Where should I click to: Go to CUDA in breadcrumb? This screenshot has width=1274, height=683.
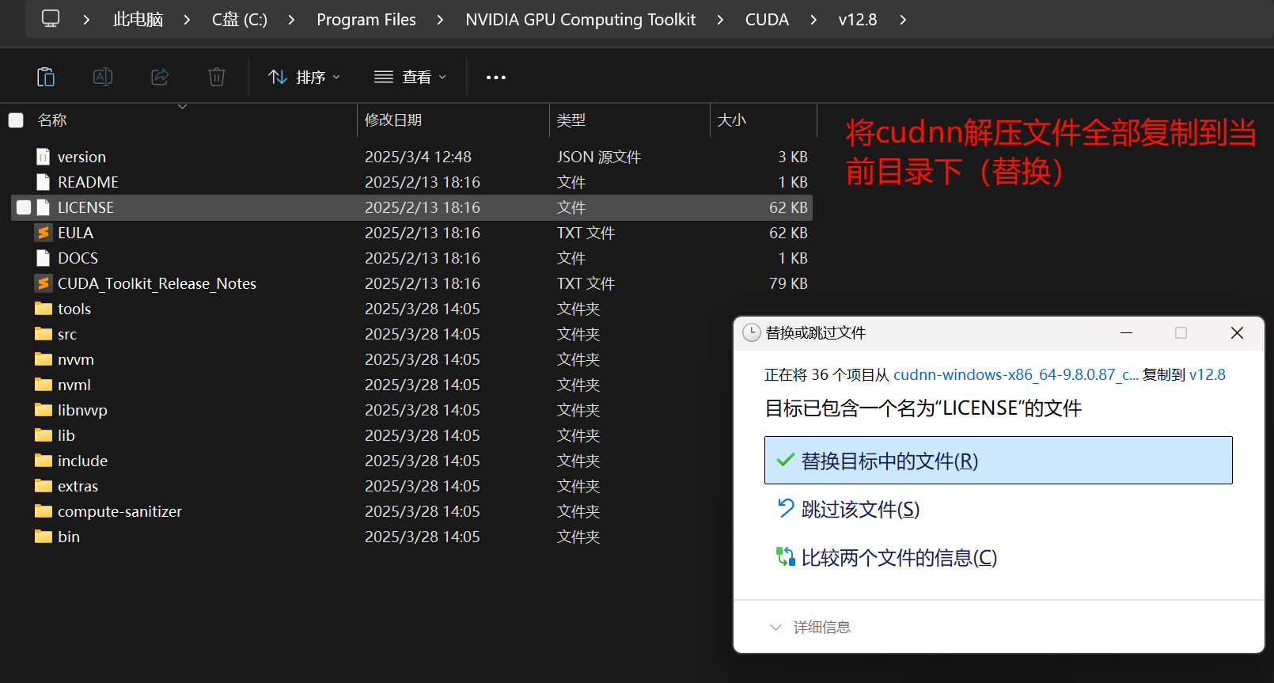point(767,20)
